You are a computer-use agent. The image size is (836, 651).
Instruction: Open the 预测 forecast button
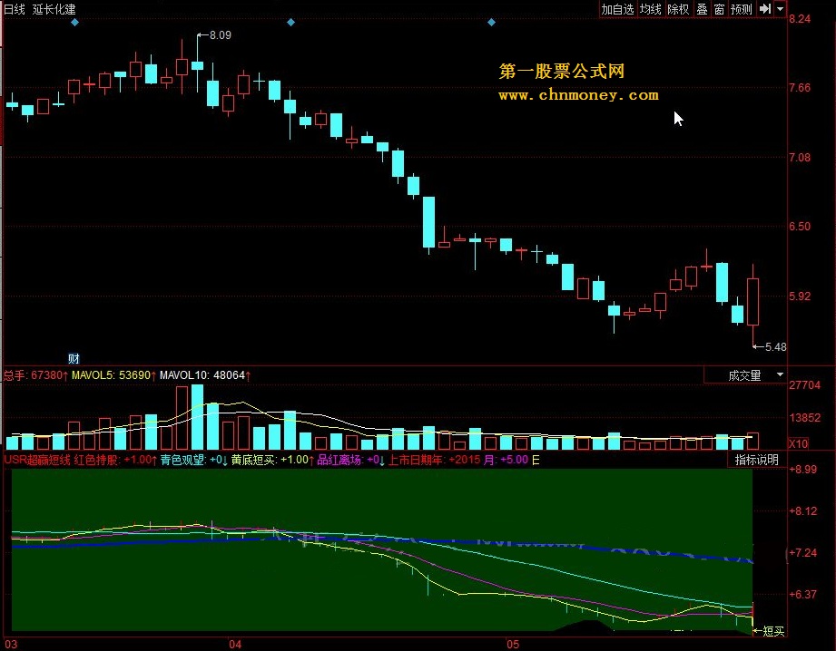coord(741,9)
